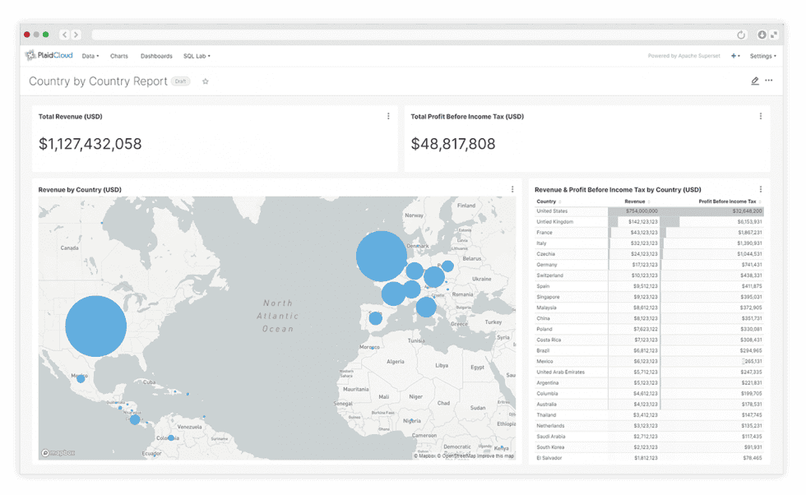Screen dimensions: 806x495
Task: Click the Saudi Arabia table row
Action: click(x=649, y=437)
